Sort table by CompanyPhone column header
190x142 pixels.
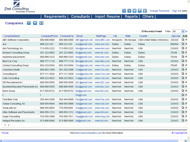(49, 36)
